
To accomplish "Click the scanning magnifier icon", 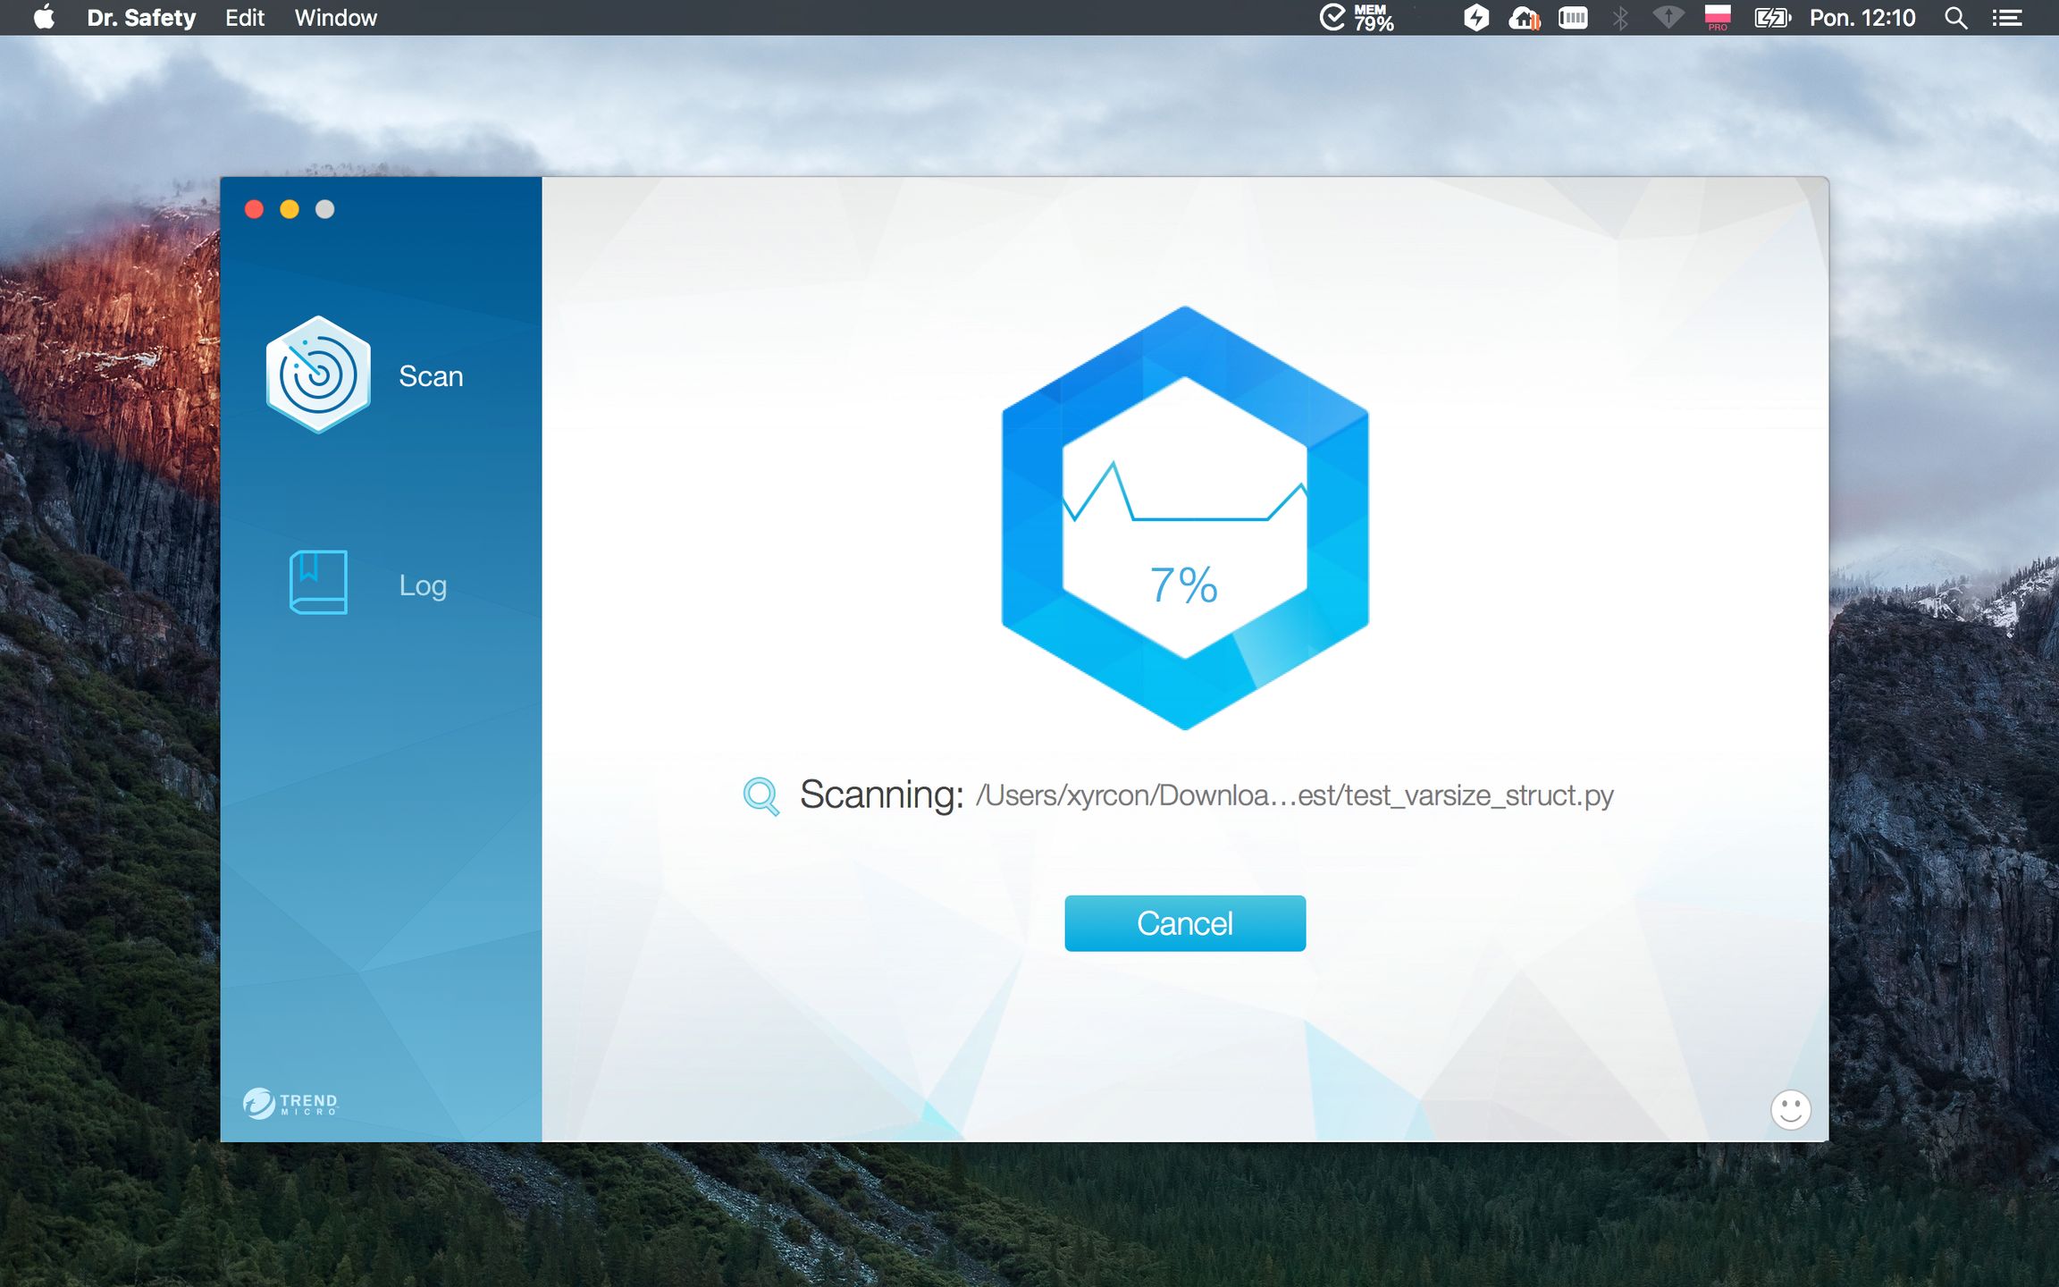I will tap(761, 795).
